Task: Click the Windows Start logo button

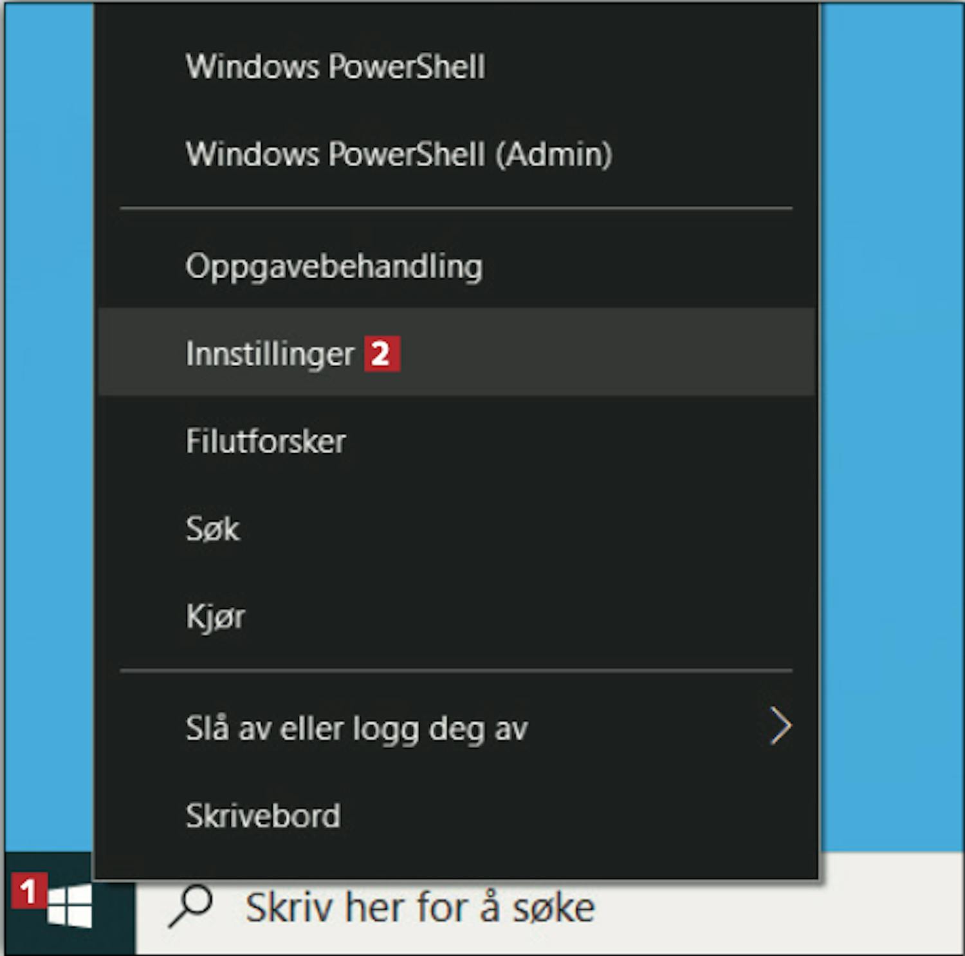Action: click(x=69, y=904)
